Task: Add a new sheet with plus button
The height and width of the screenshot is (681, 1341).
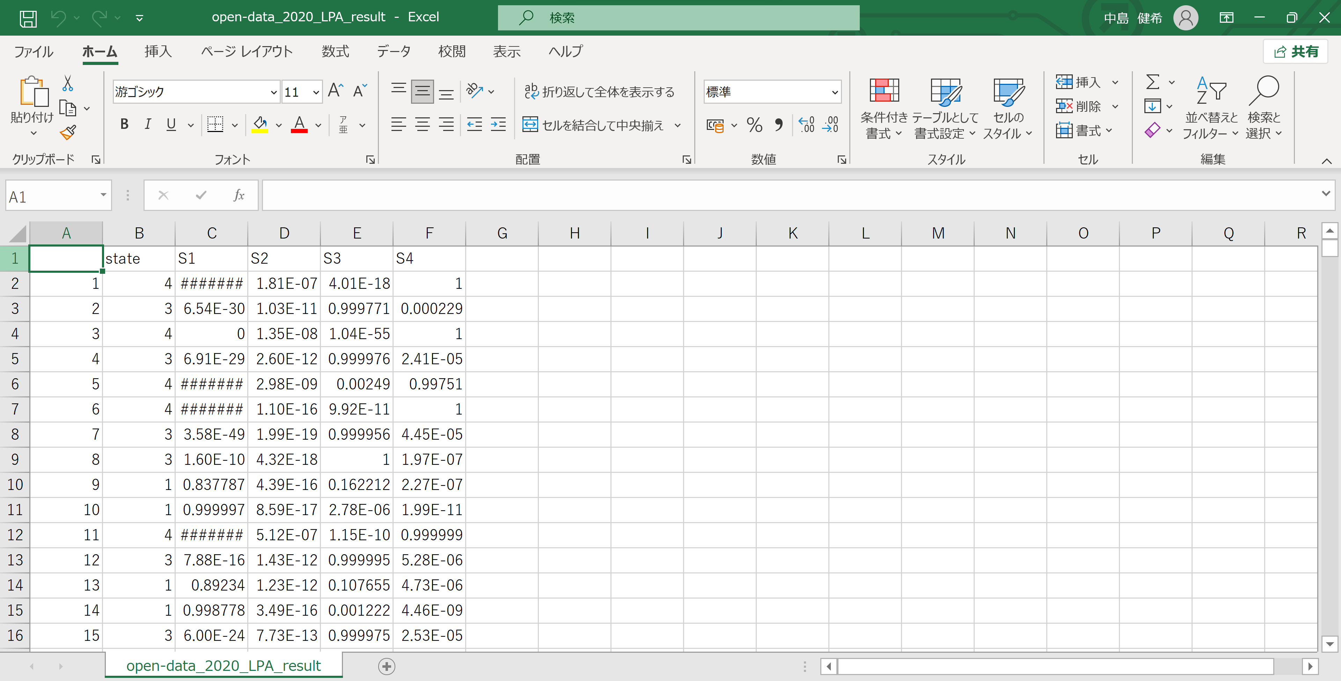Action: (x=386, y=666)
